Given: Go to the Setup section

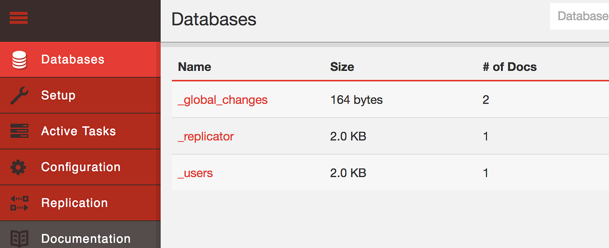Looking at the screenshot, I should [58, 95].
